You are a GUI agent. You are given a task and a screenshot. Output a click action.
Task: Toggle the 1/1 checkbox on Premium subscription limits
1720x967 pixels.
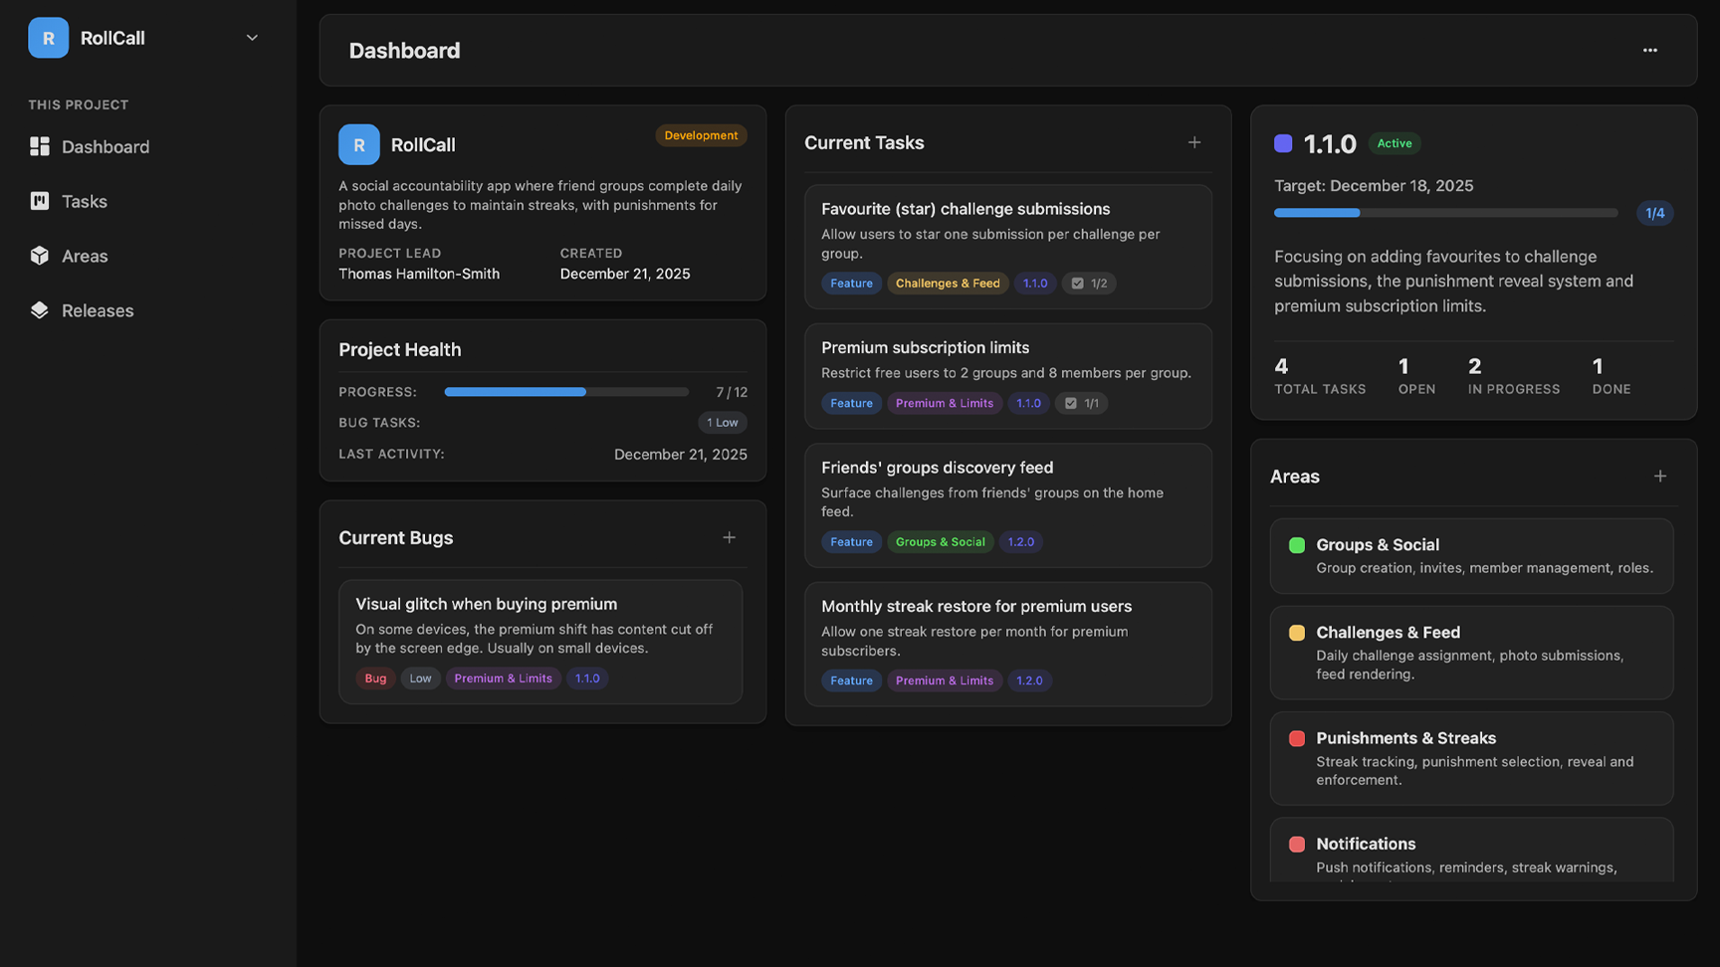coord(1071,403)
